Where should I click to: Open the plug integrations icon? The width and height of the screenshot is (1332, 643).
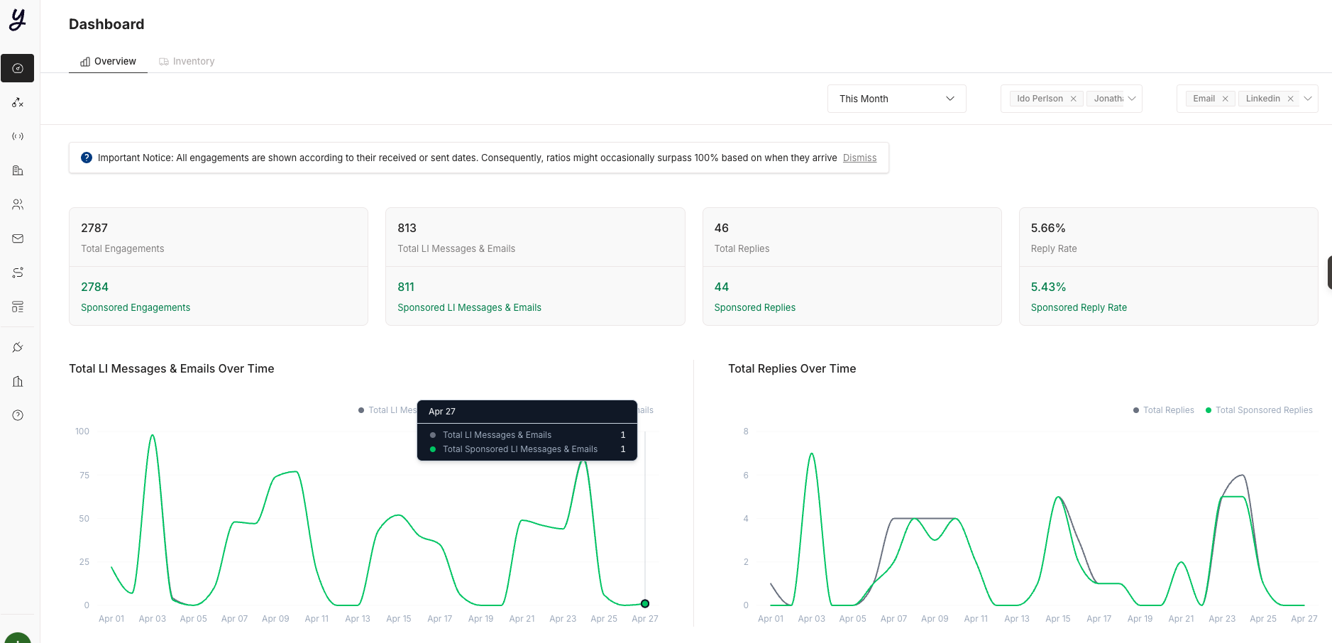point(18,347)
